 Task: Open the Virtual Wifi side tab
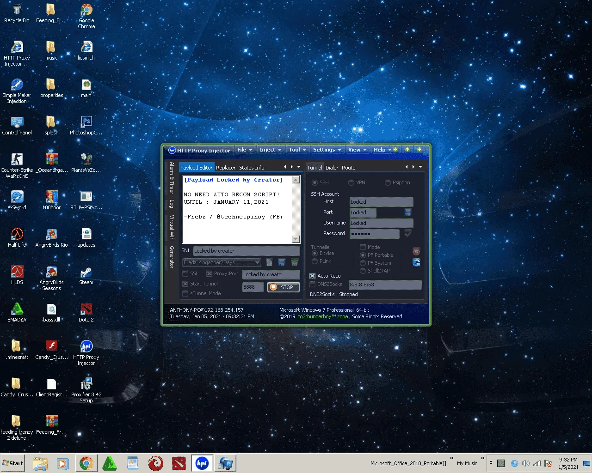171,227
